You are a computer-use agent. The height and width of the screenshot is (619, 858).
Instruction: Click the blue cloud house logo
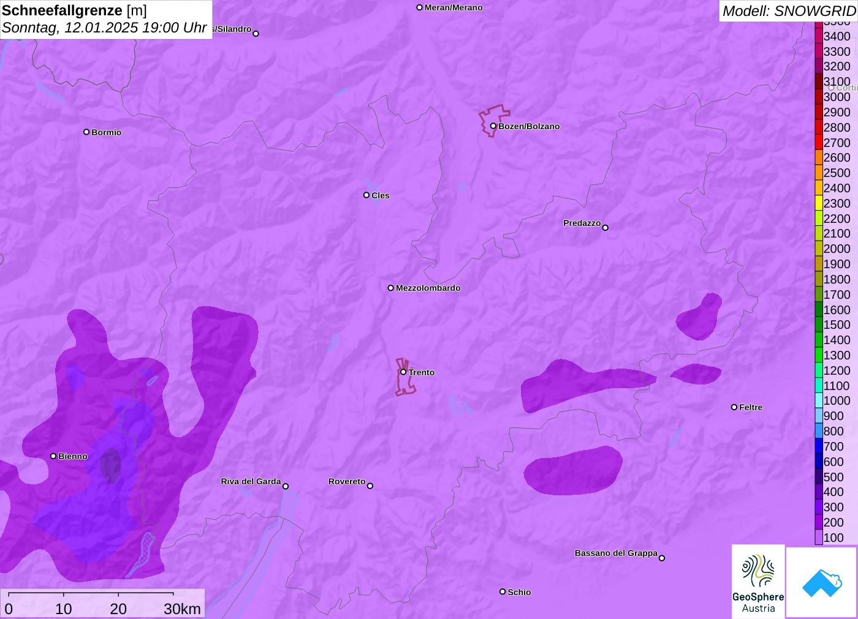pyautogui.click(x=822, y=582)
